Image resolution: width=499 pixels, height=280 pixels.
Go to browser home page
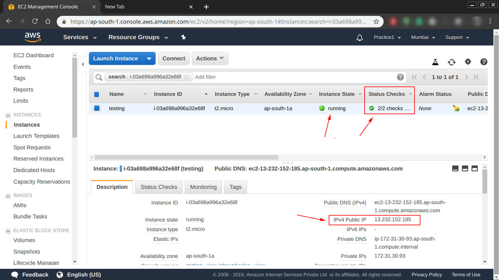pos(48,21)
